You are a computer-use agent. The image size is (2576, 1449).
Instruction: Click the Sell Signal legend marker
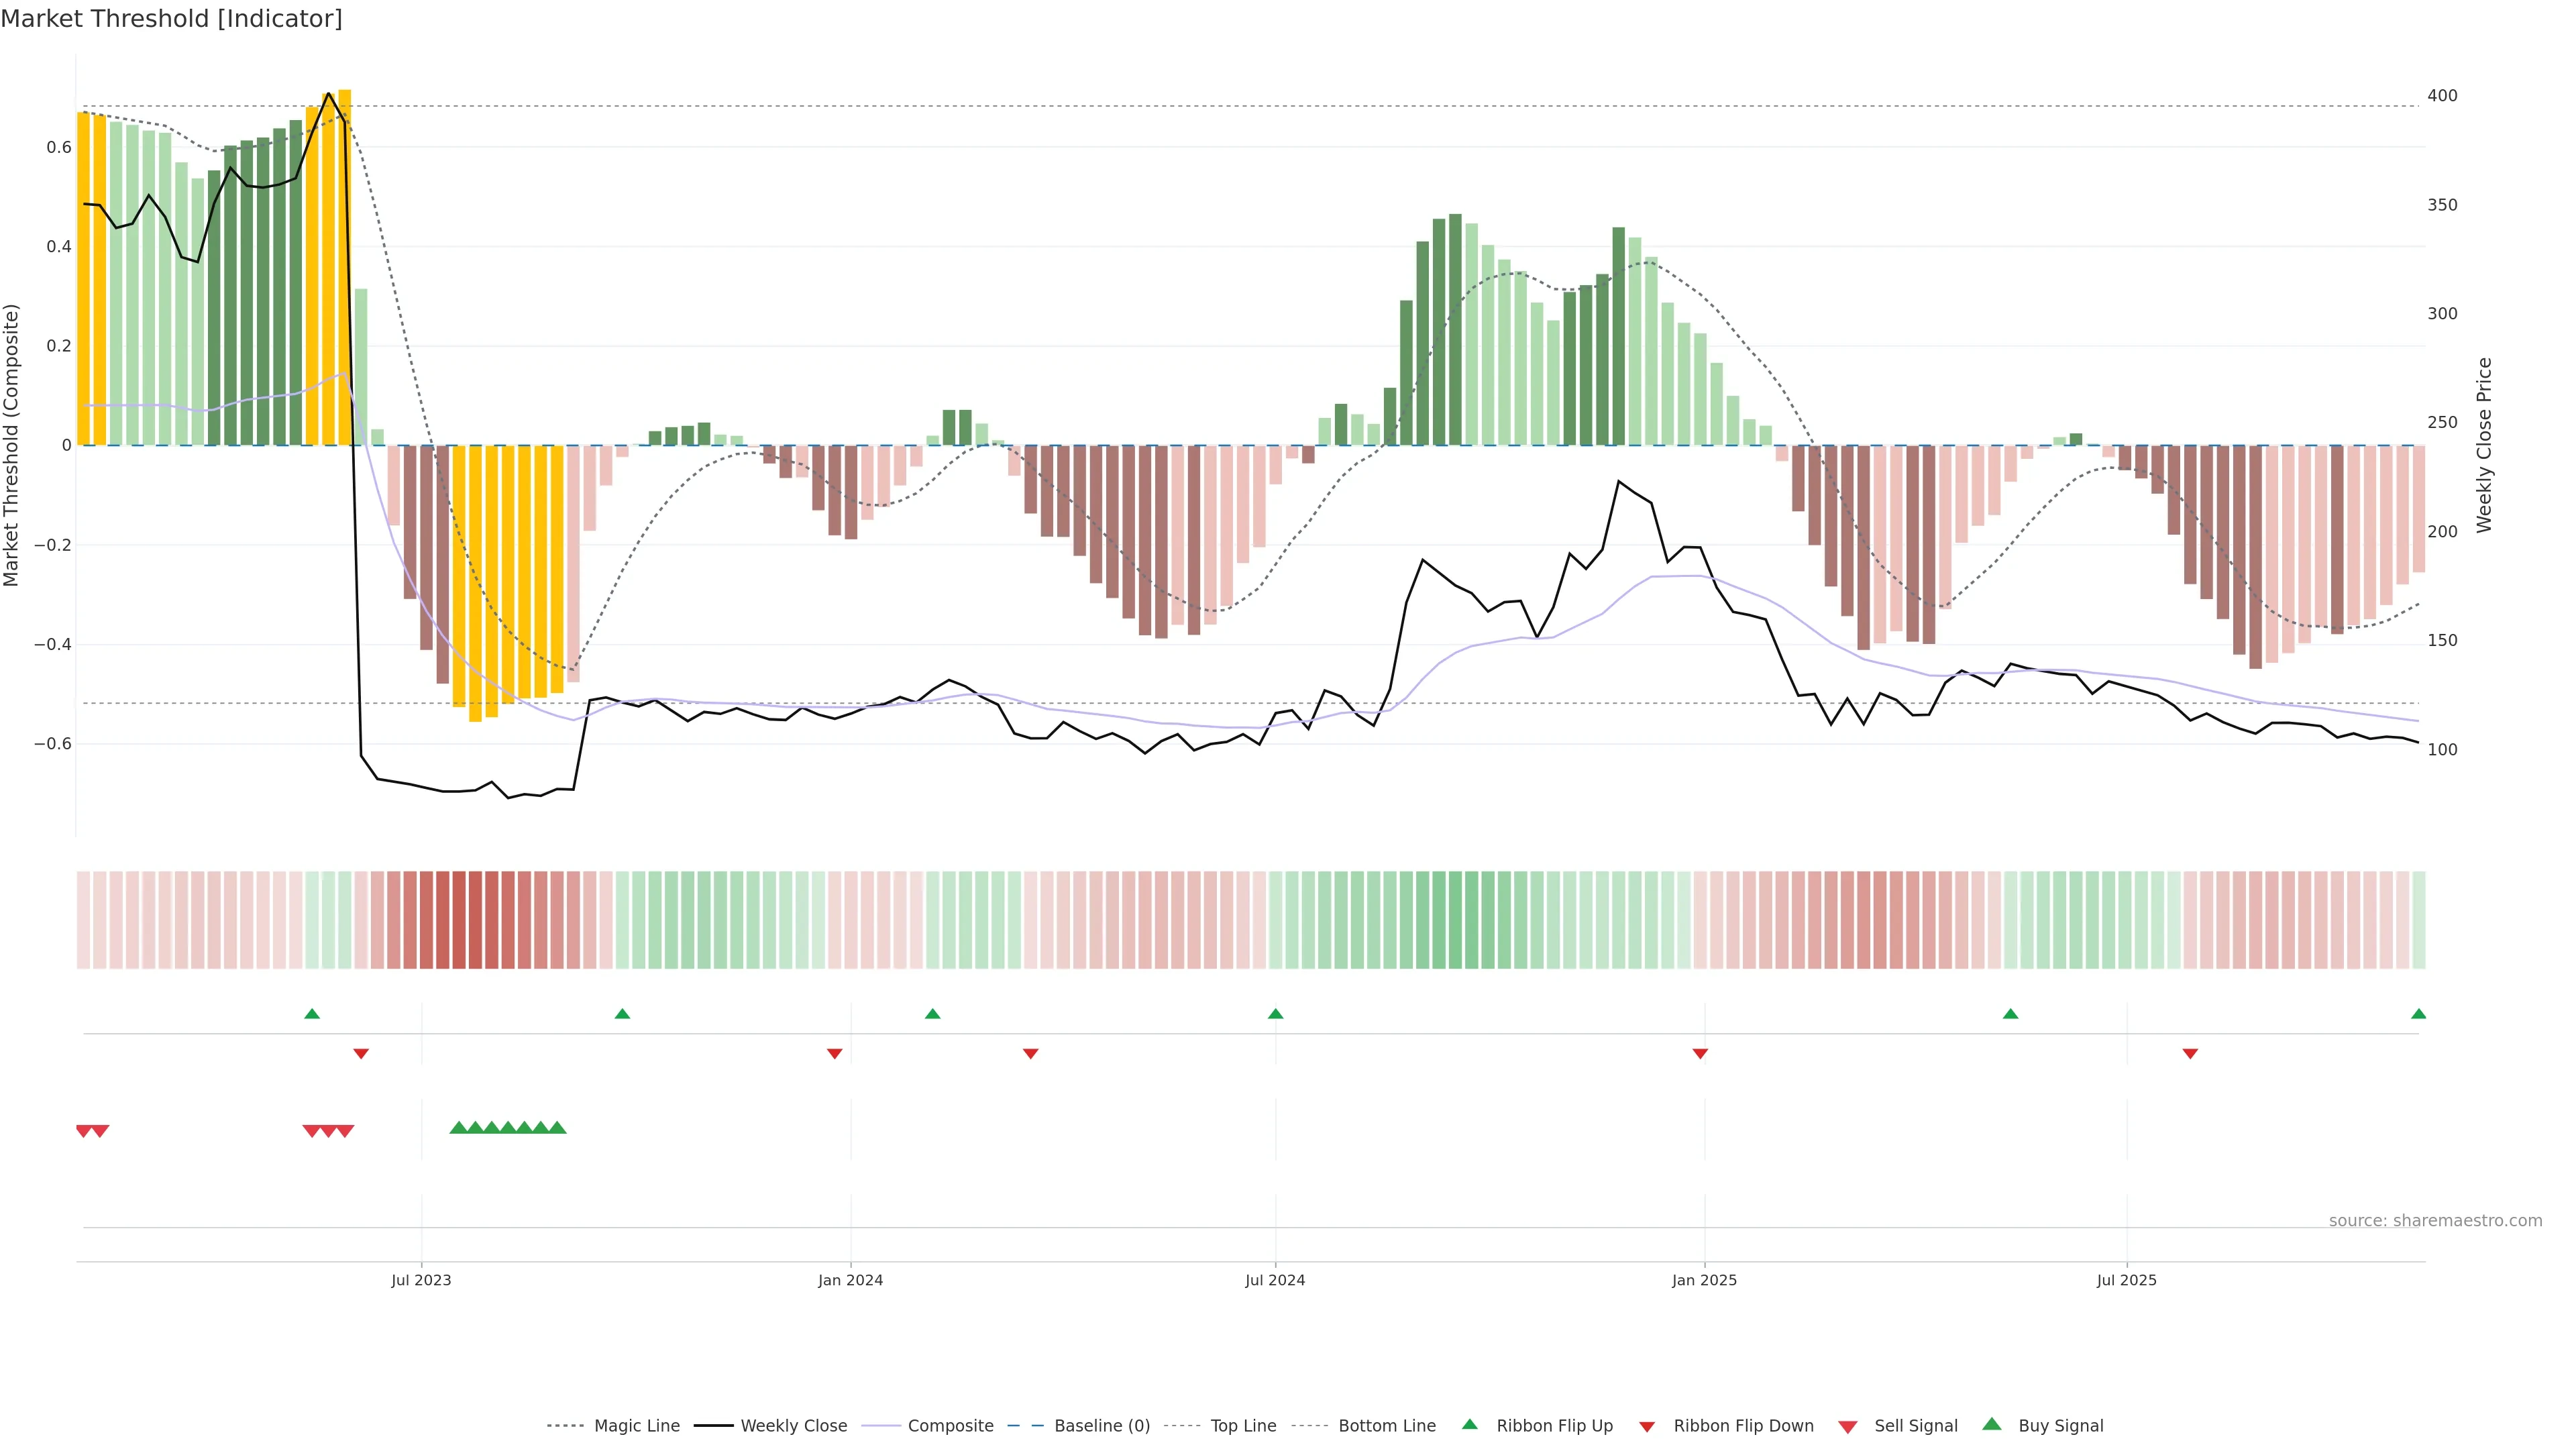coord(1847,1427)
